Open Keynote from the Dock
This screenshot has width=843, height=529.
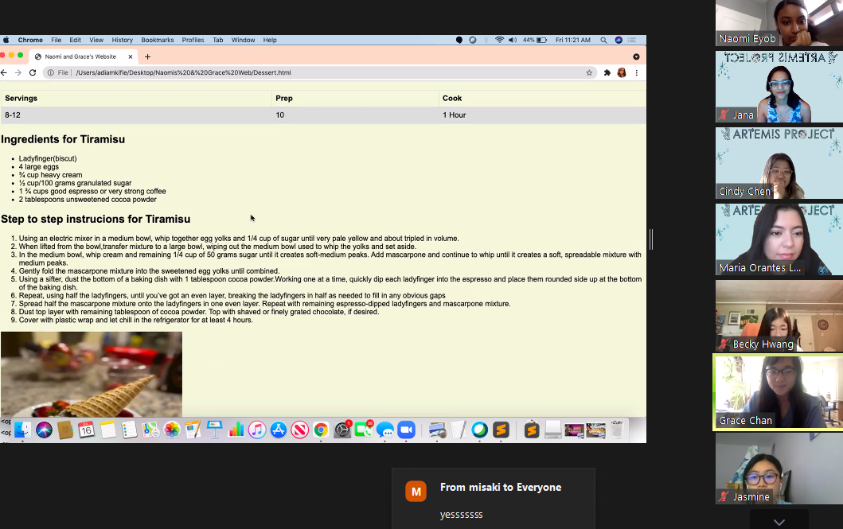[214, 430]
